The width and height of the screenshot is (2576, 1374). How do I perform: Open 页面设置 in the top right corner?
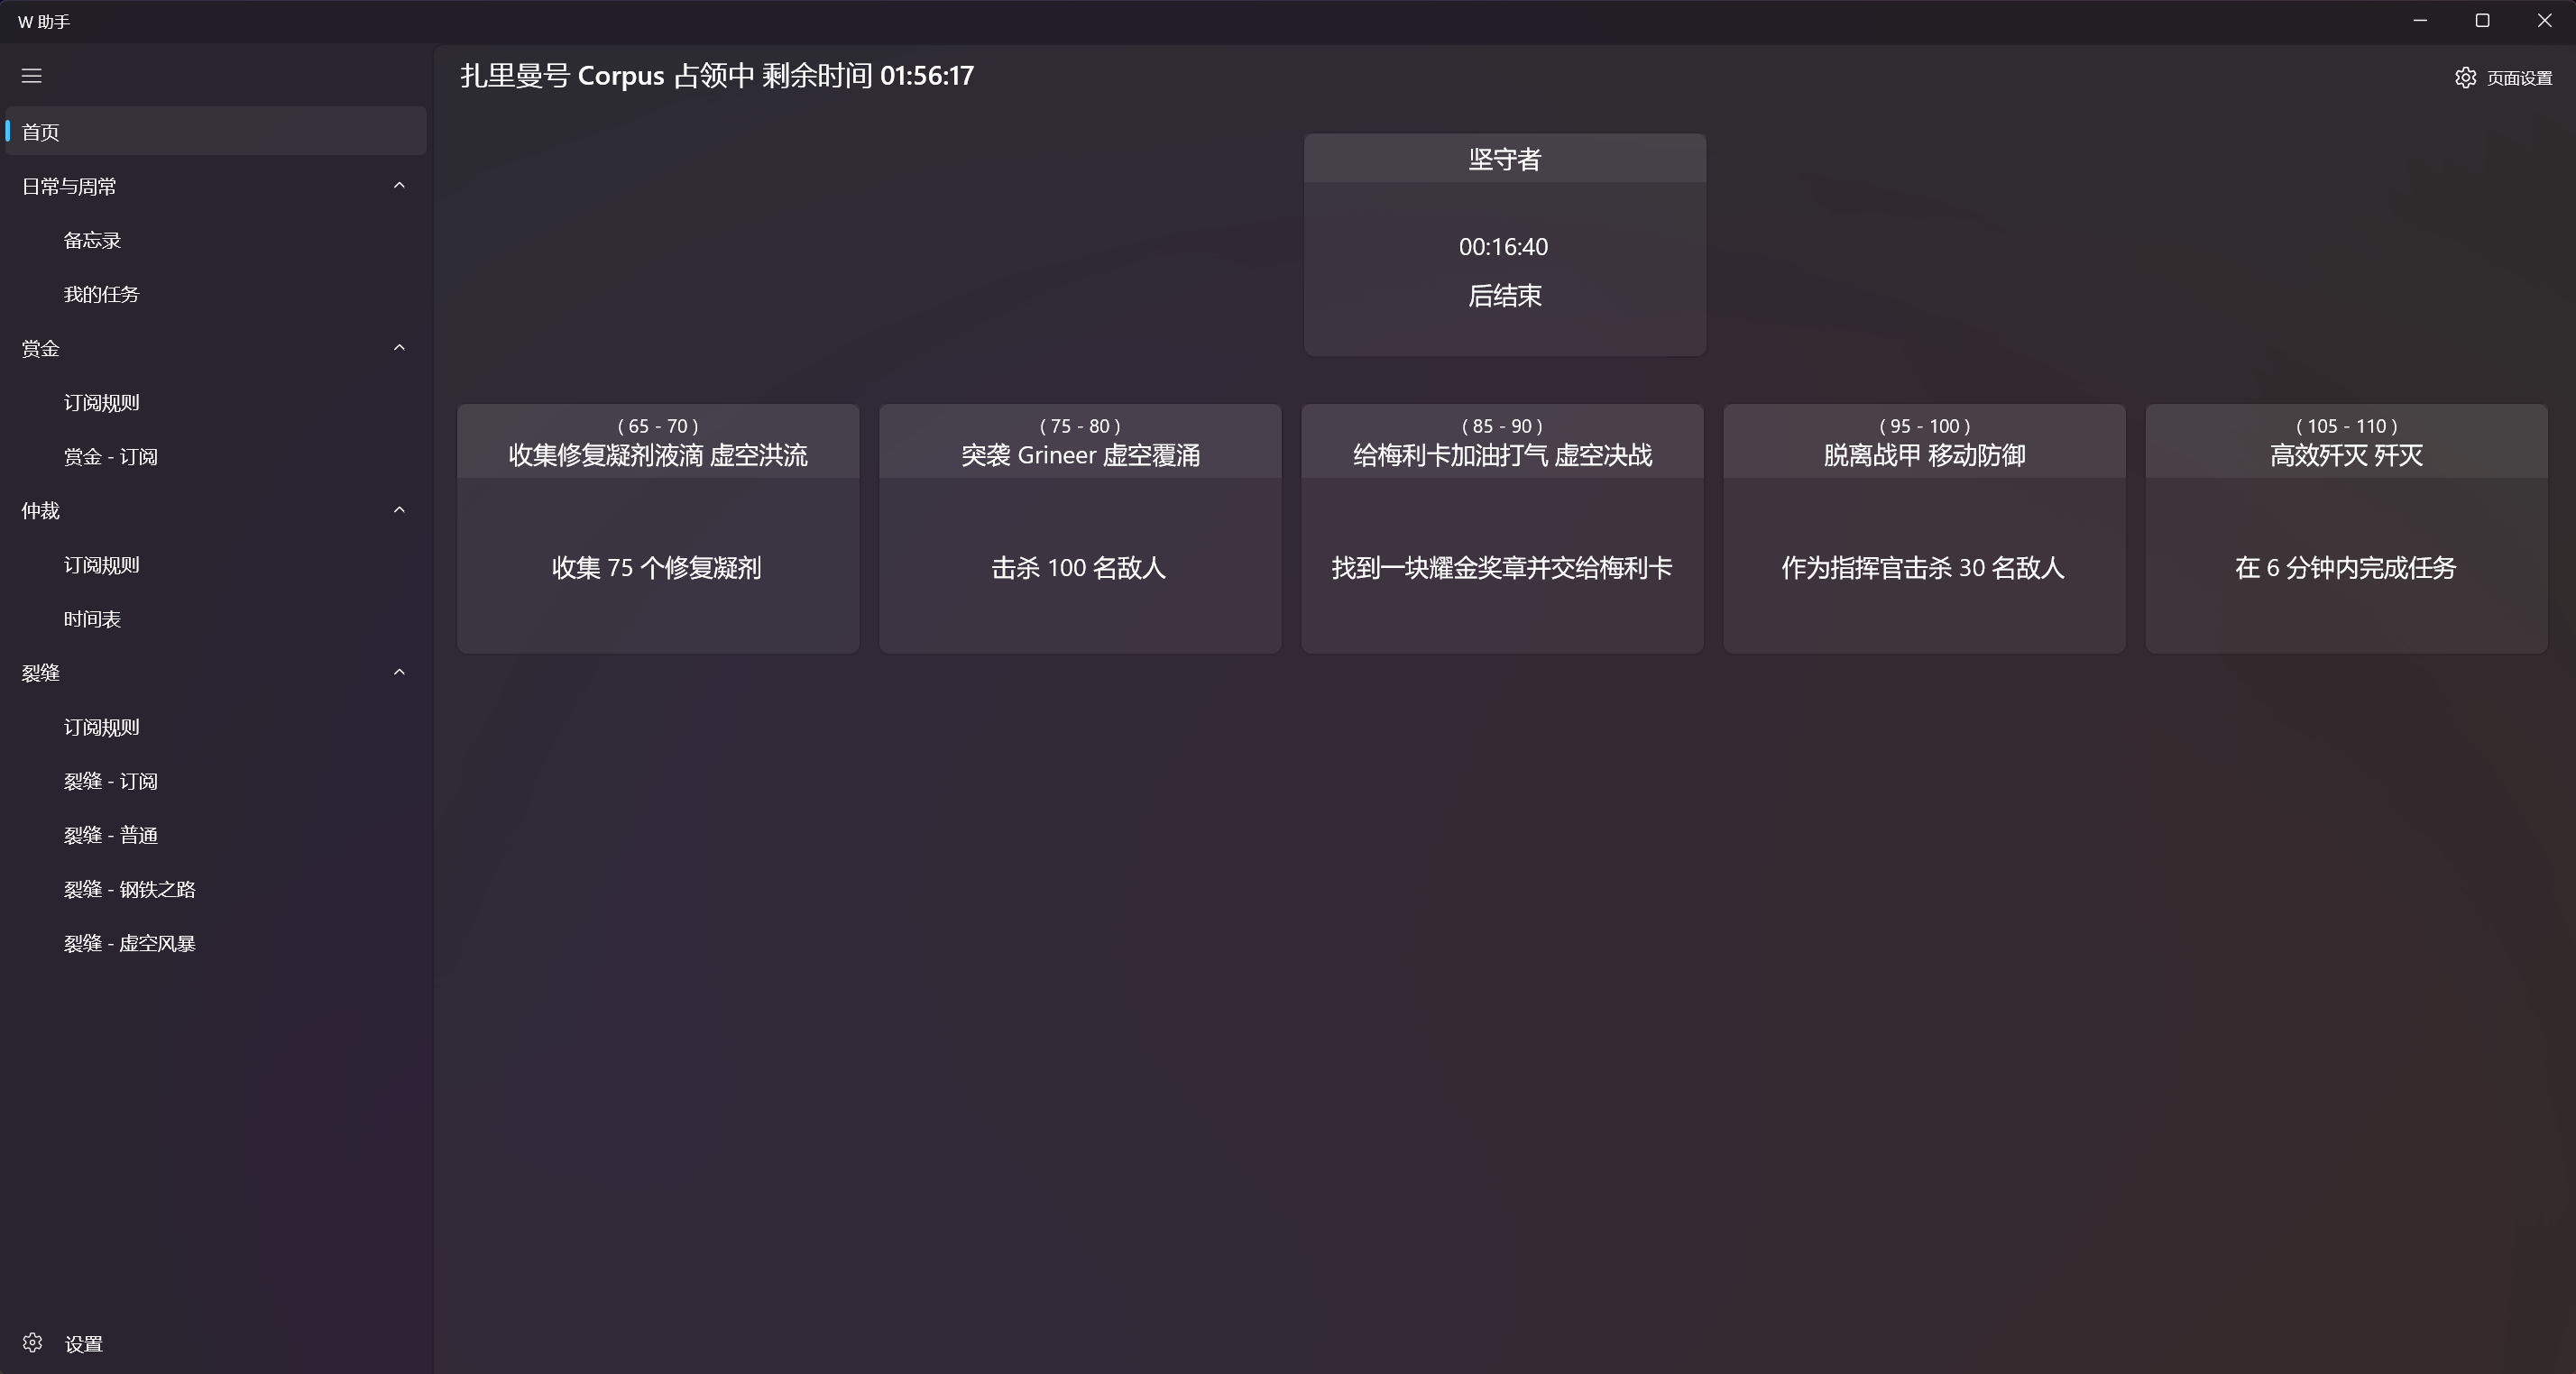(2503, 77)
